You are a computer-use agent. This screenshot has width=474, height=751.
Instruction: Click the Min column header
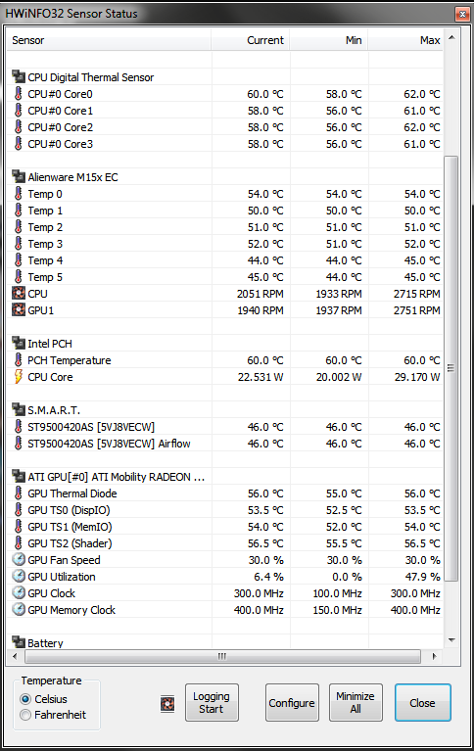point(329,40)
